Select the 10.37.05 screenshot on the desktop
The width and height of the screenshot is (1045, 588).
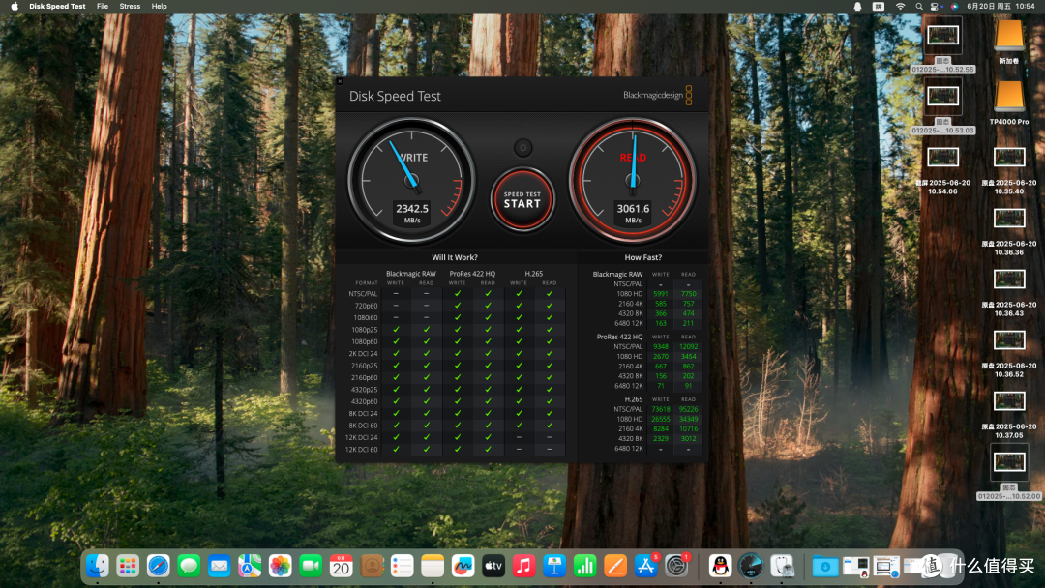[x=1009, y=414]
